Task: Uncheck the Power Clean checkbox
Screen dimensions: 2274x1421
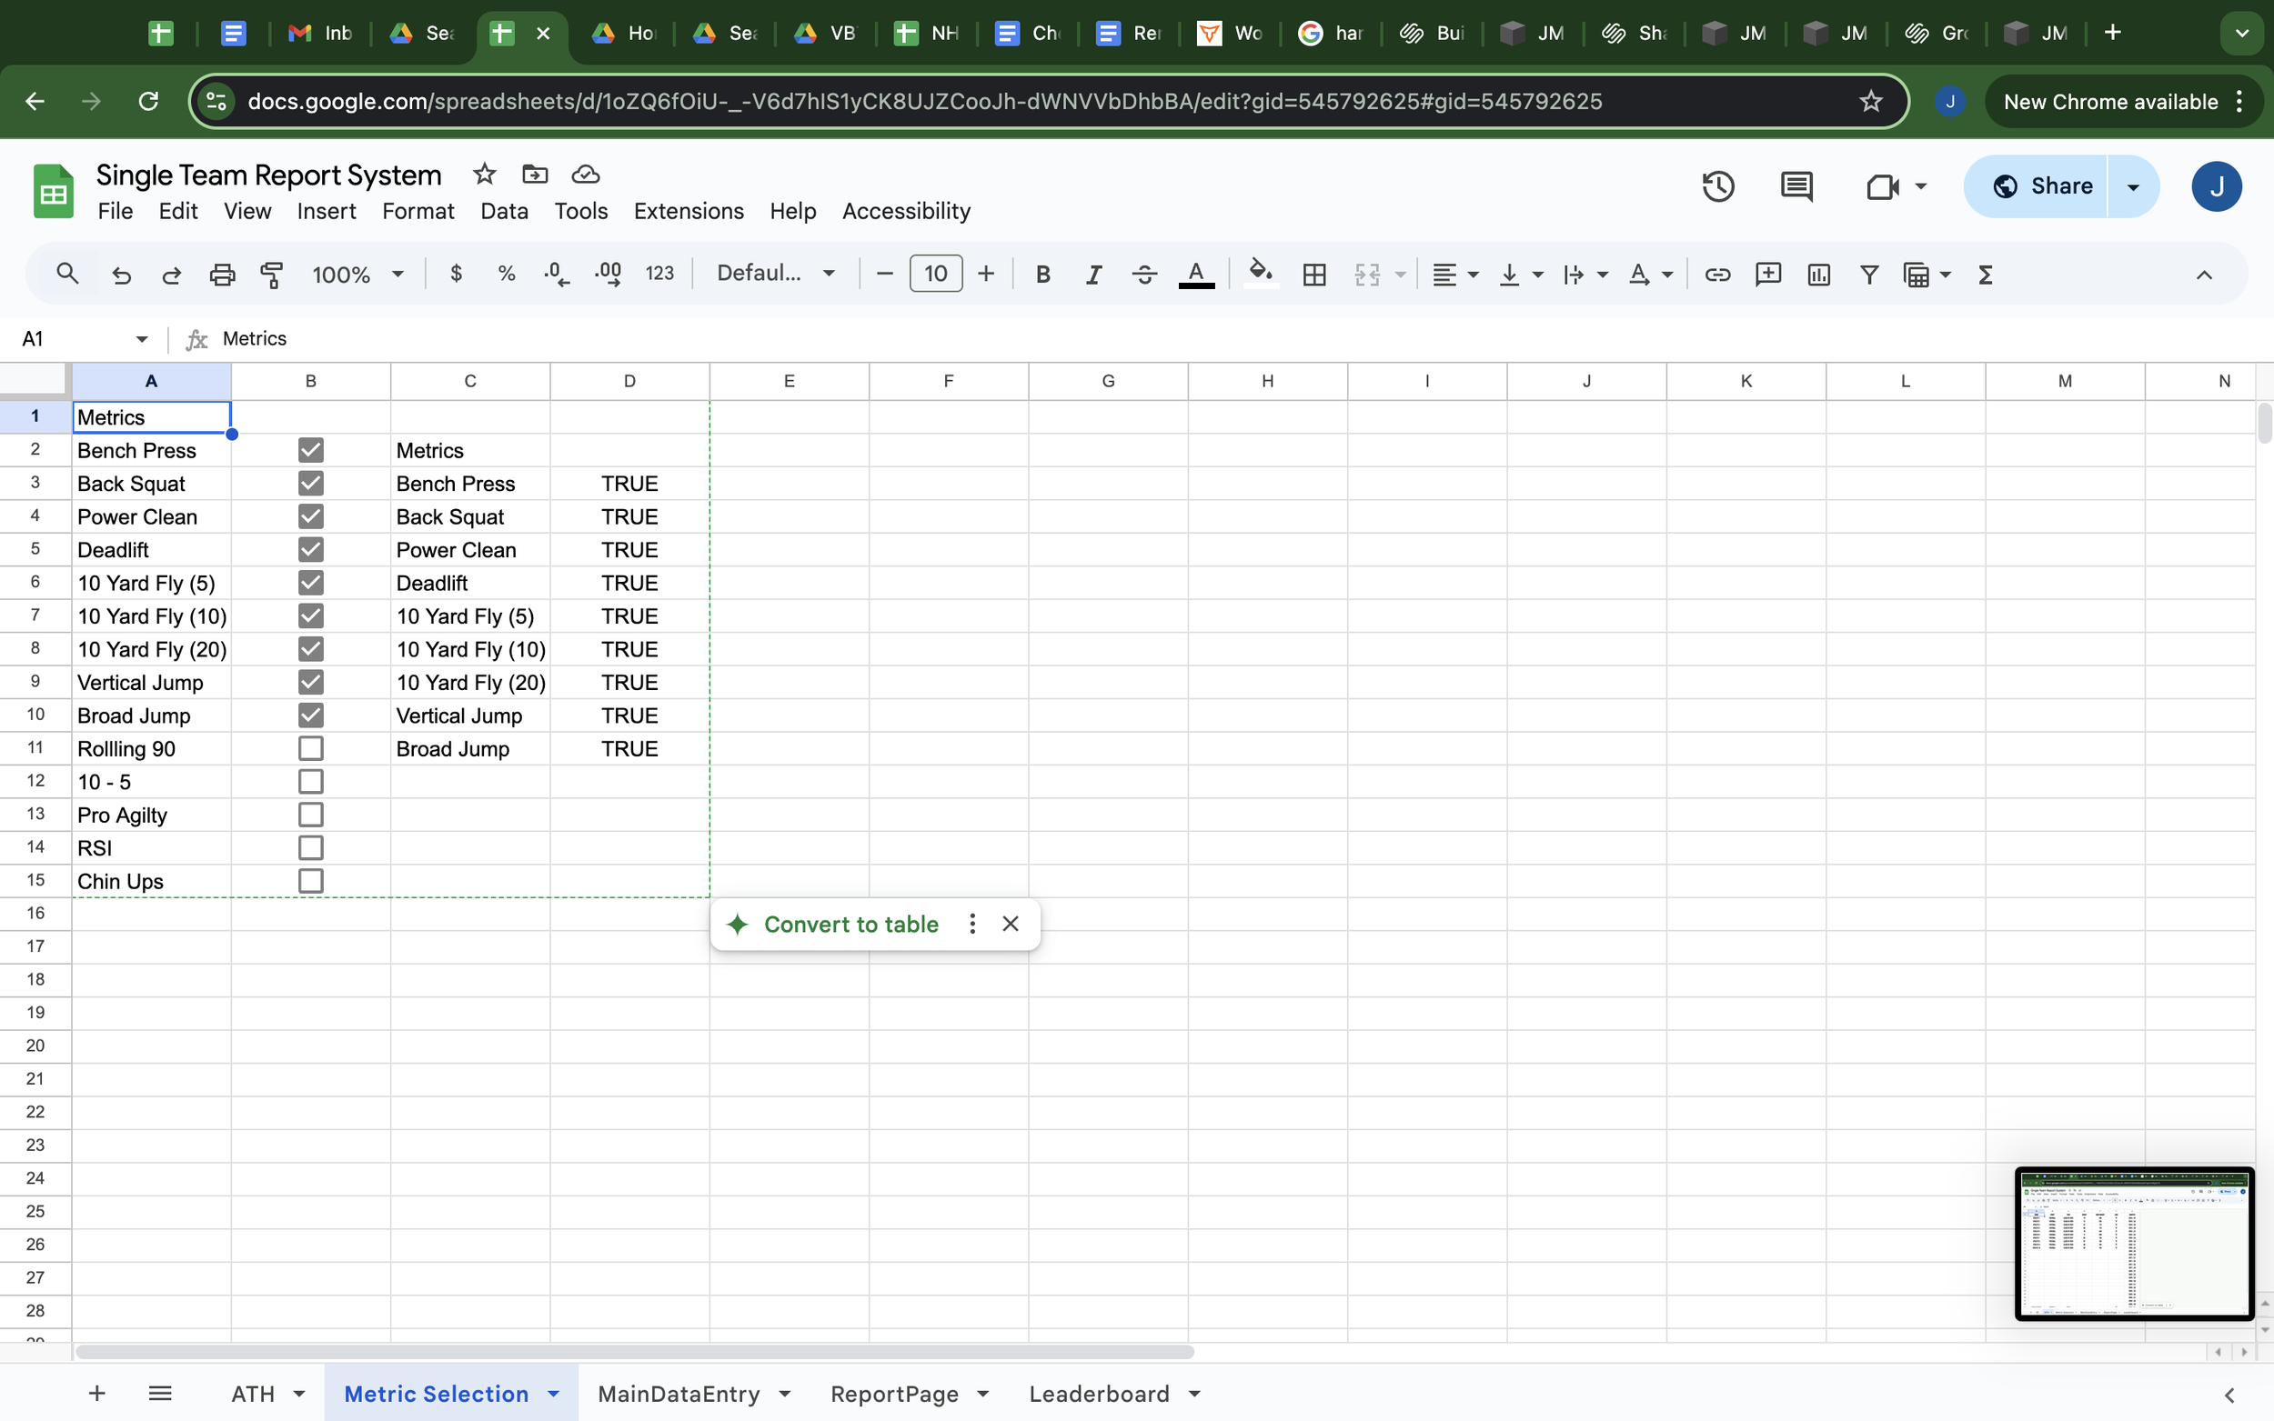Action: [311, 516]
